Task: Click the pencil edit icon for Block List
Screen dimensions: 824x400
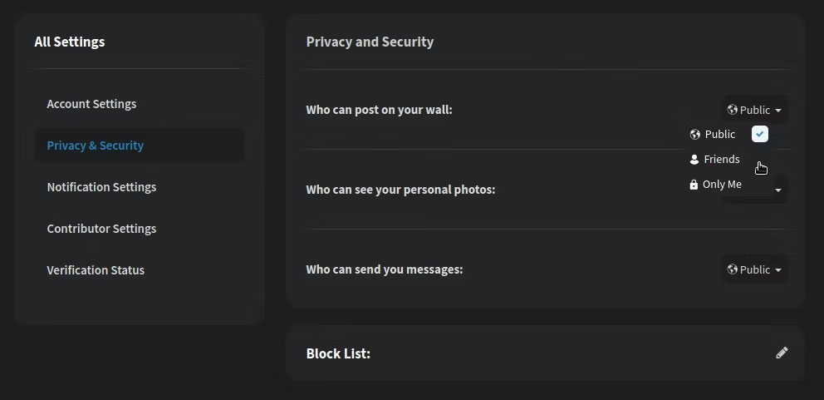Action: [782, 353]
